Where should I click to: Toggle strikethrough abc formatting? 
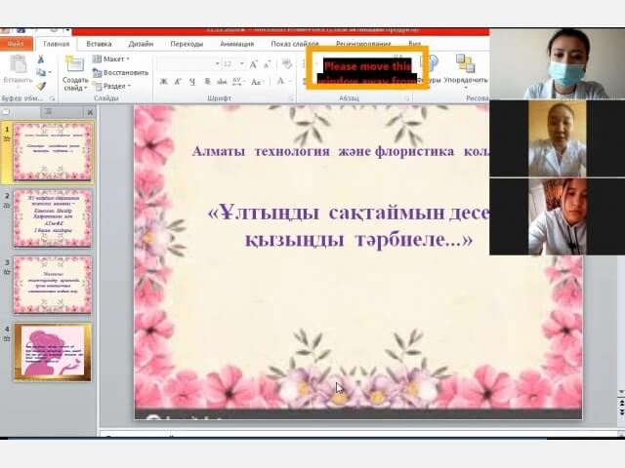222,82
